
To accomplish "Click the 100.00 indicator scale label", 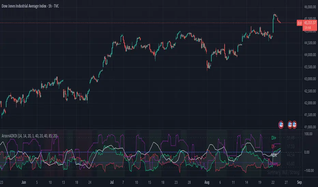I will pyautogui.click(x=308, y=134).
